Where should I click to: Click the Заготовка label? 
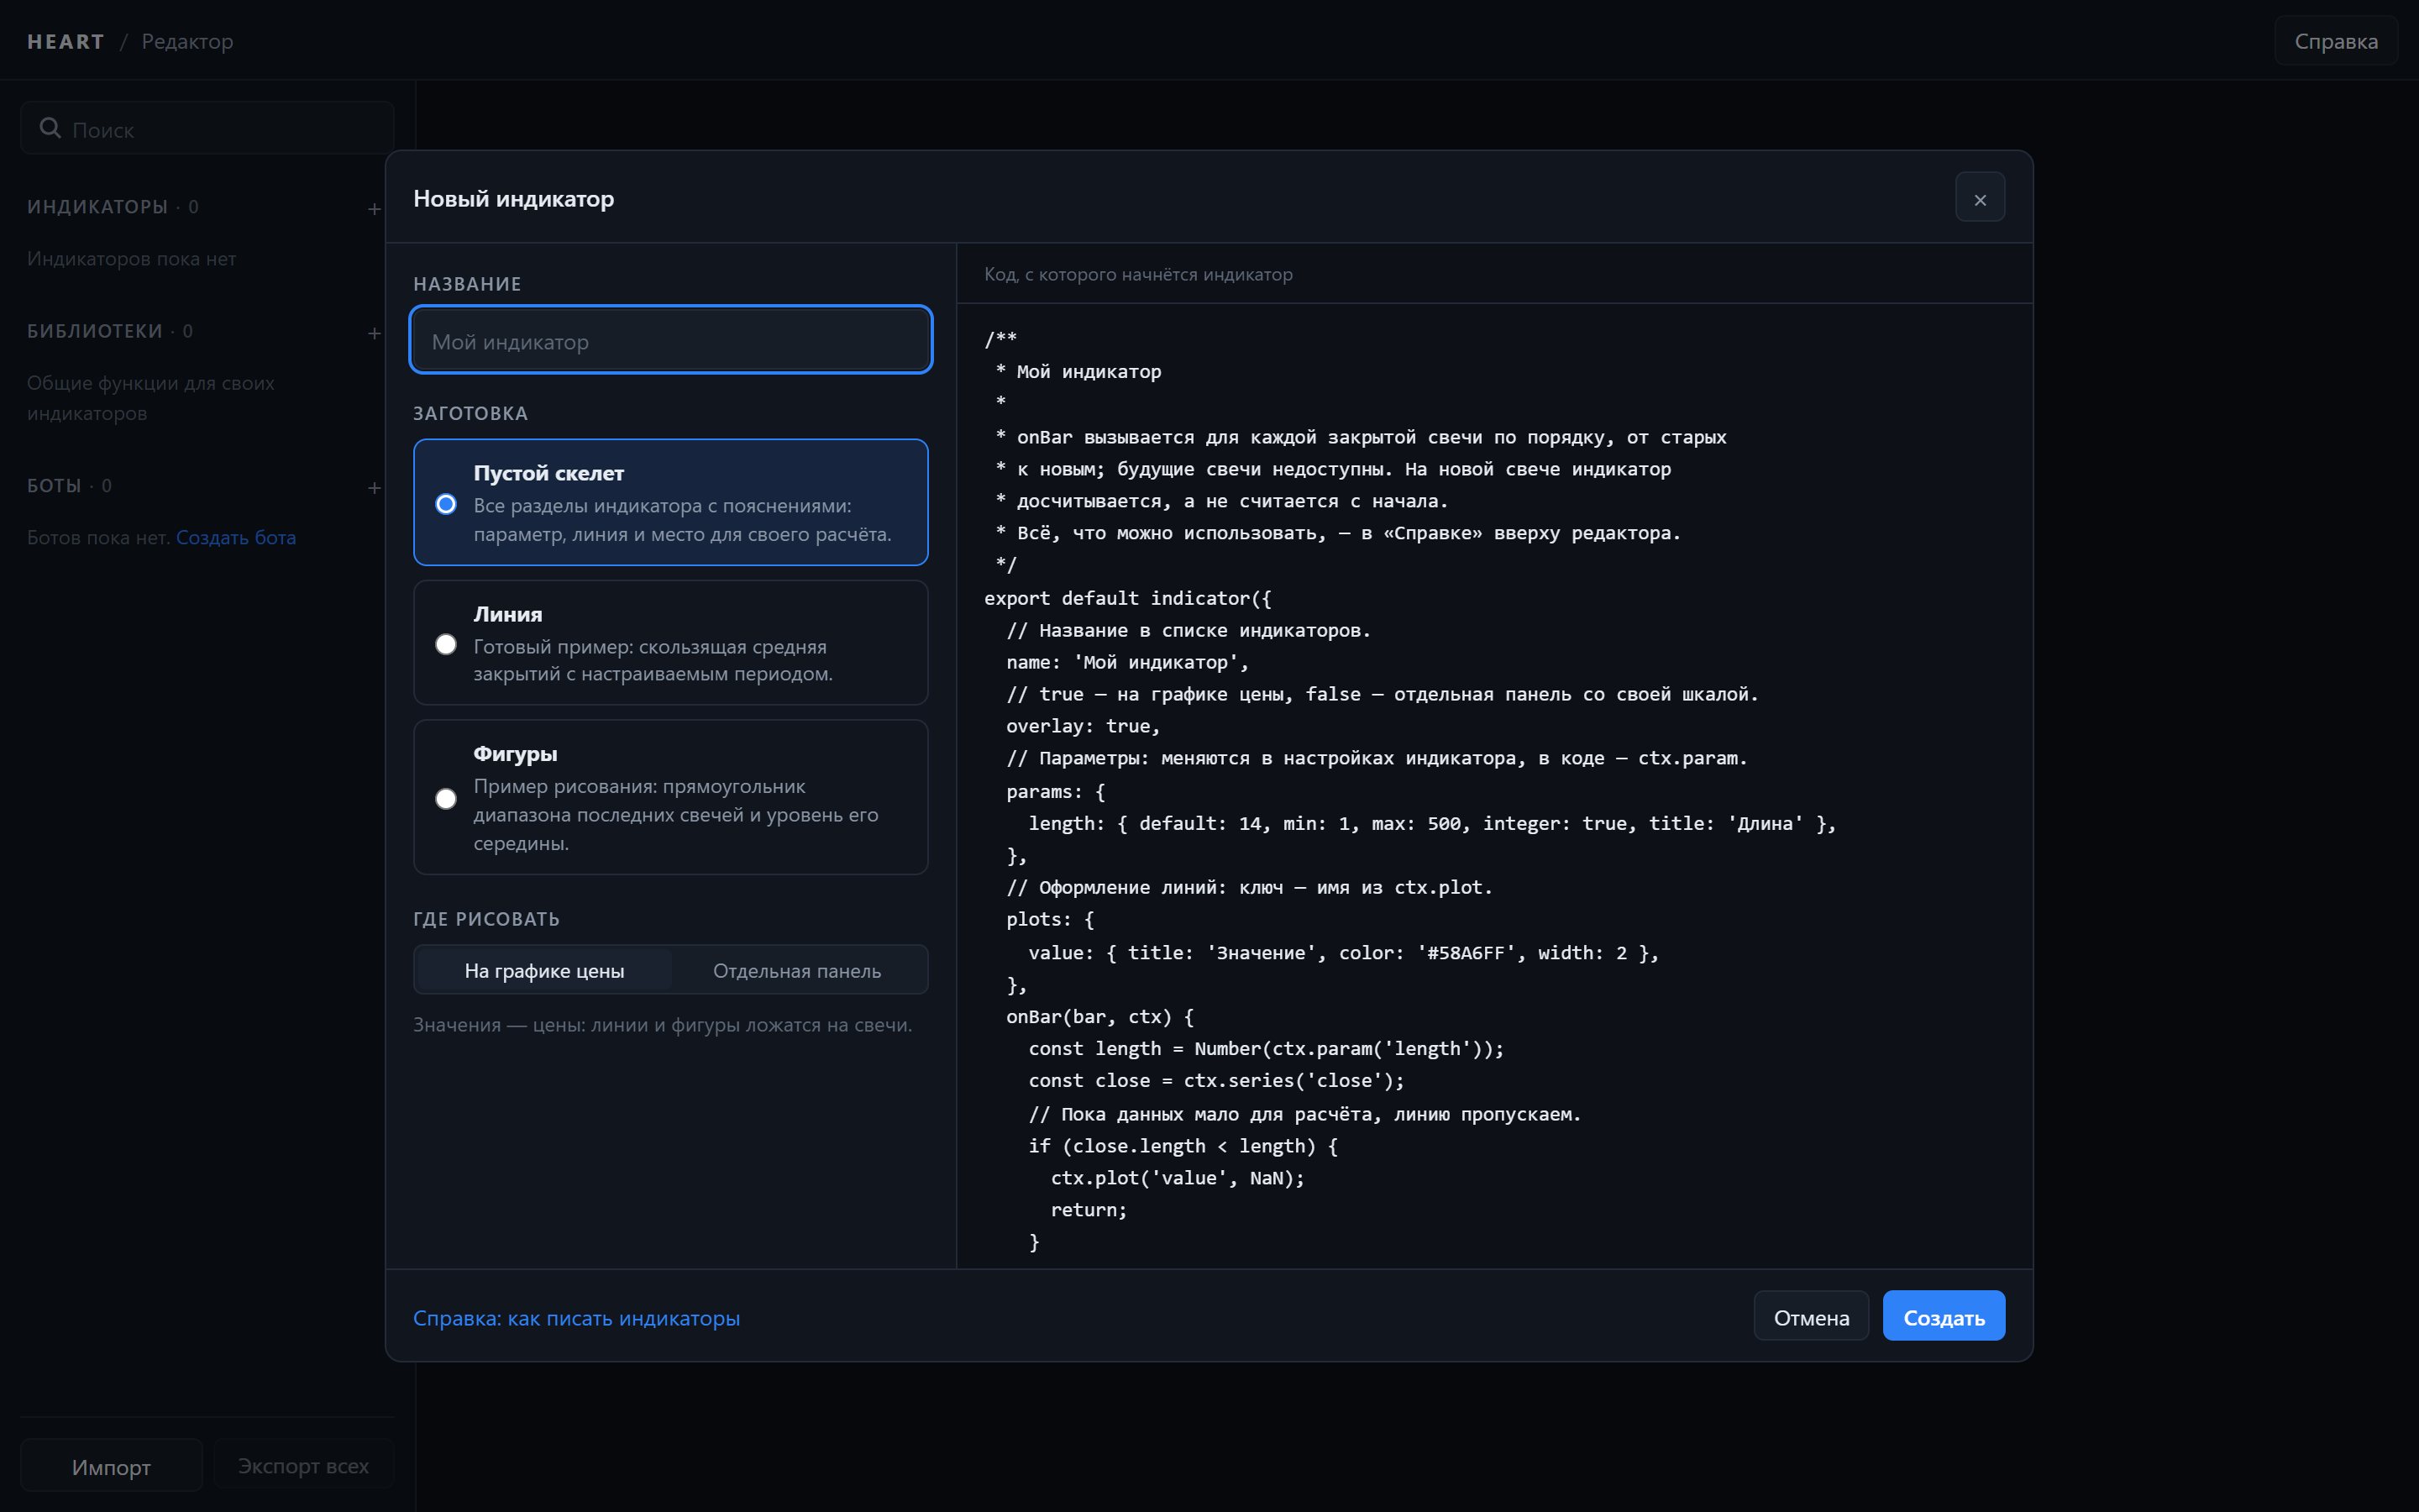(x=471, y=413)
